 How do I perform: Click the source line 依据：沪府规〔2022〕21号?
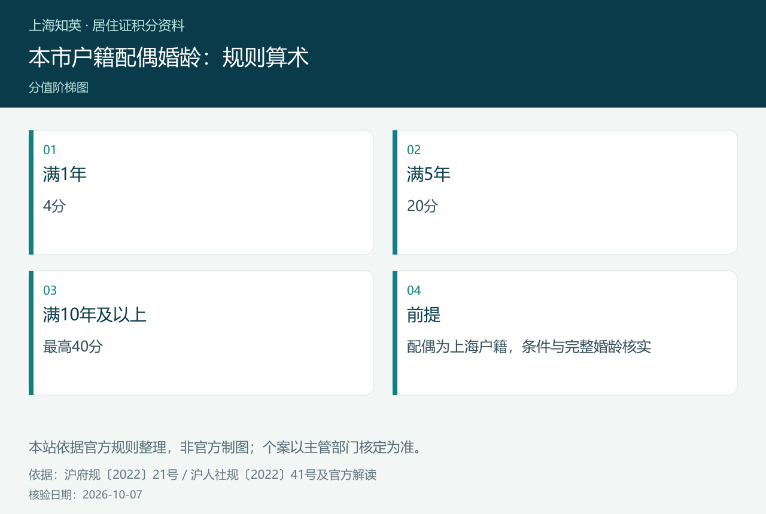(x=104, y=475)
